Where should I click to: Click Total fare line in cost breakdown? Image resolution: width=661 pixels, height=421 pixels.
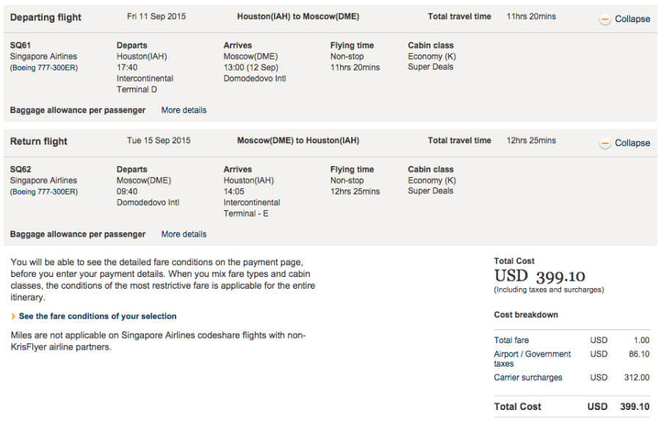[x=511, y=340]
